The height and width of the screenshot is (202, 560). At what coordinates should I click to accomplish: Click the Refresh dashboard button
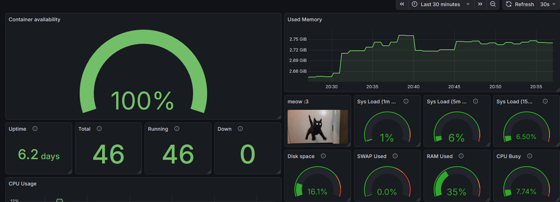[x=520, y=4]
